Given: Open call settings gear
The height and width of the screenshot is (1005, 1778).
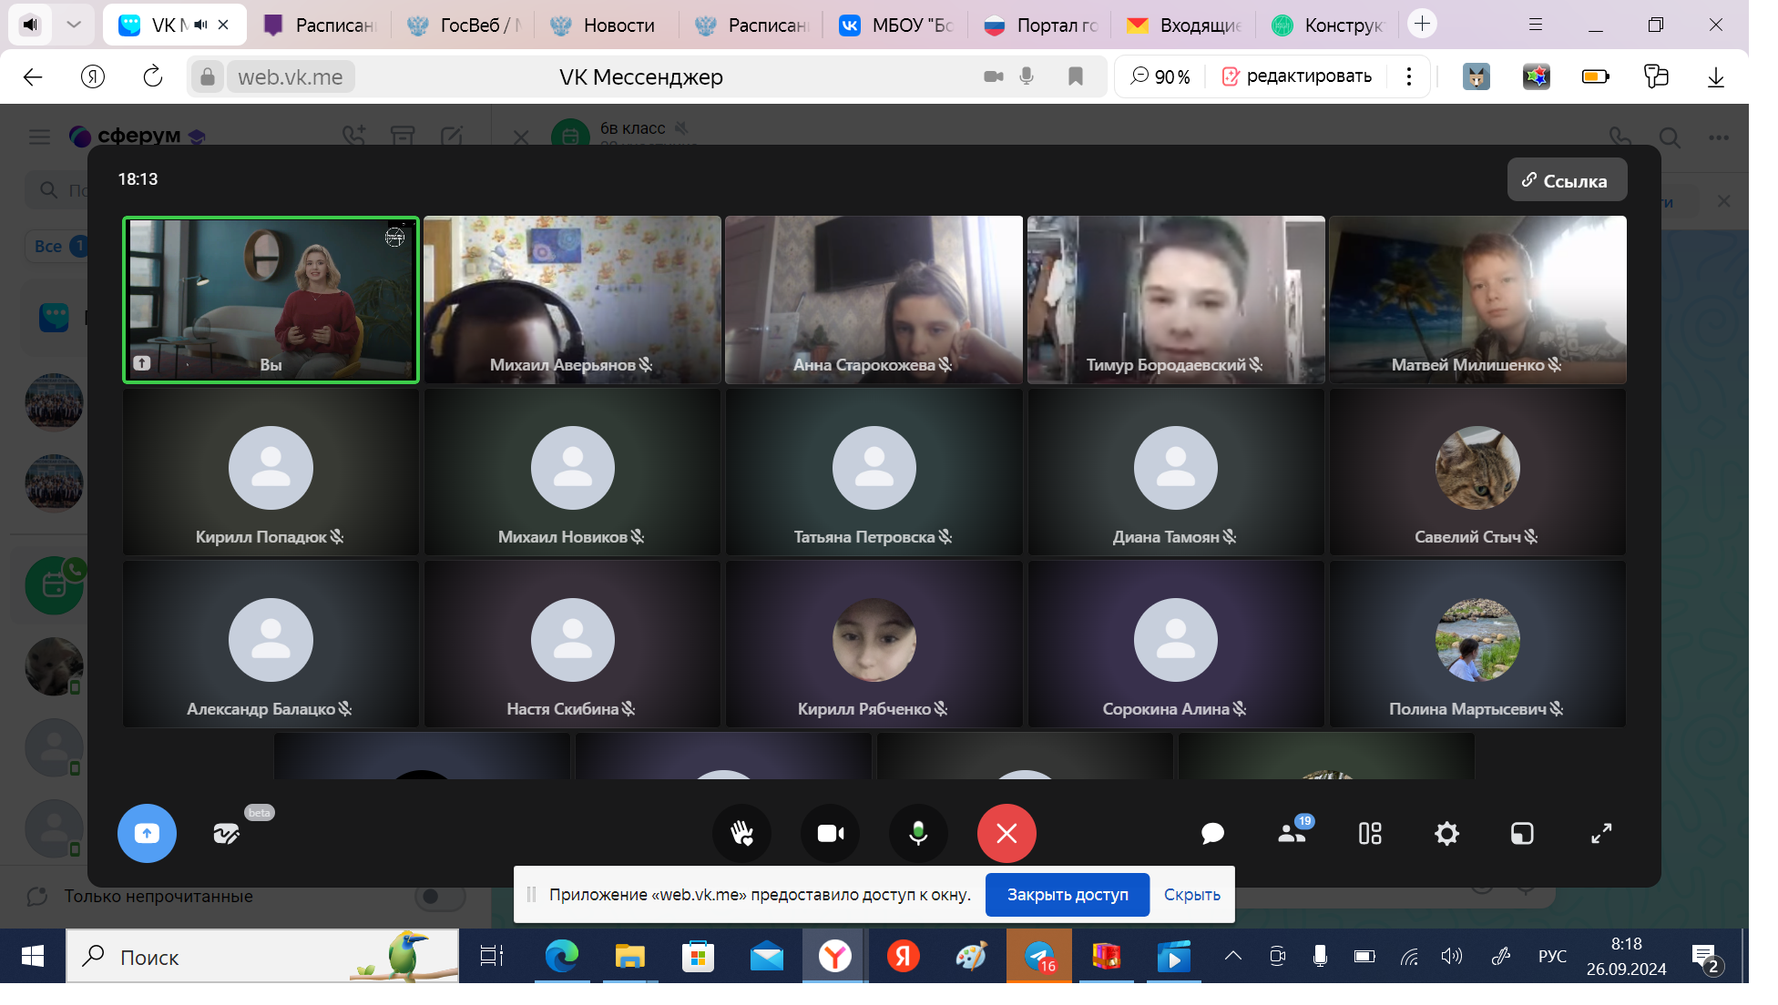Looking at the screenshot, I should 1446,833.
